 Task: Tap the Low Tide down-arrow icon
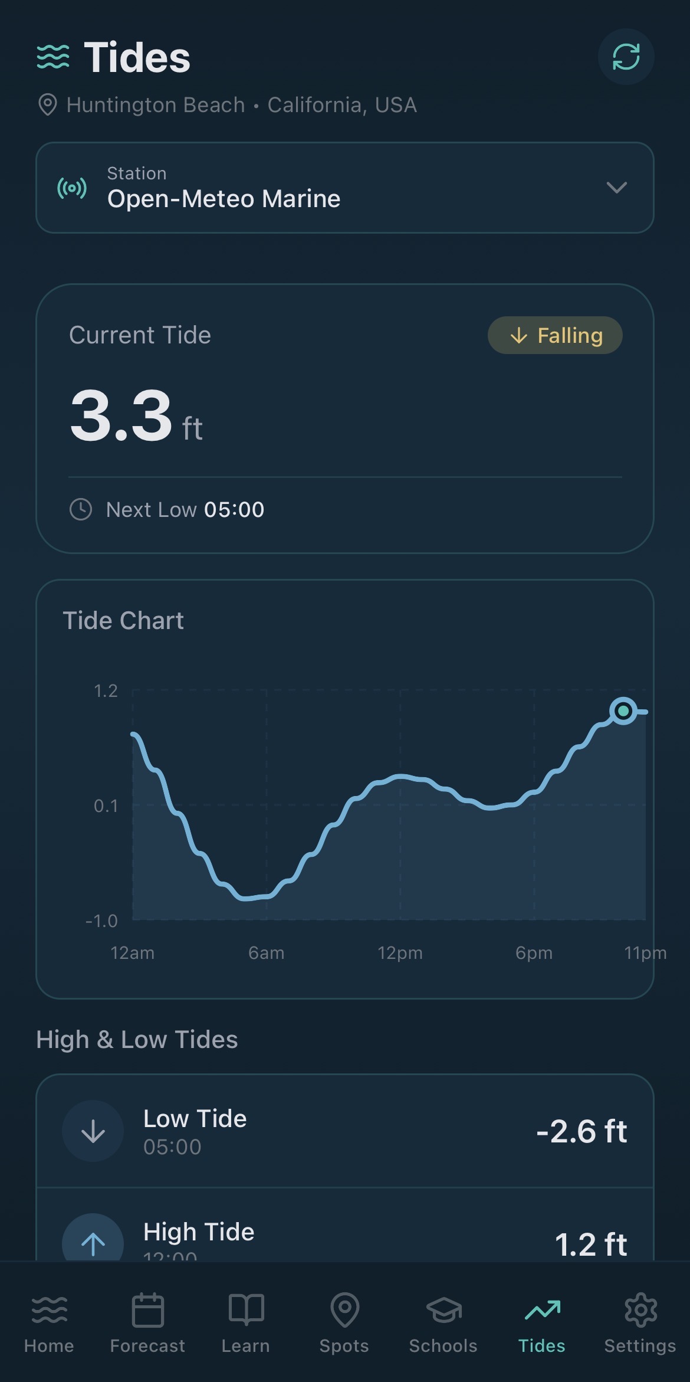point(93,1131)
